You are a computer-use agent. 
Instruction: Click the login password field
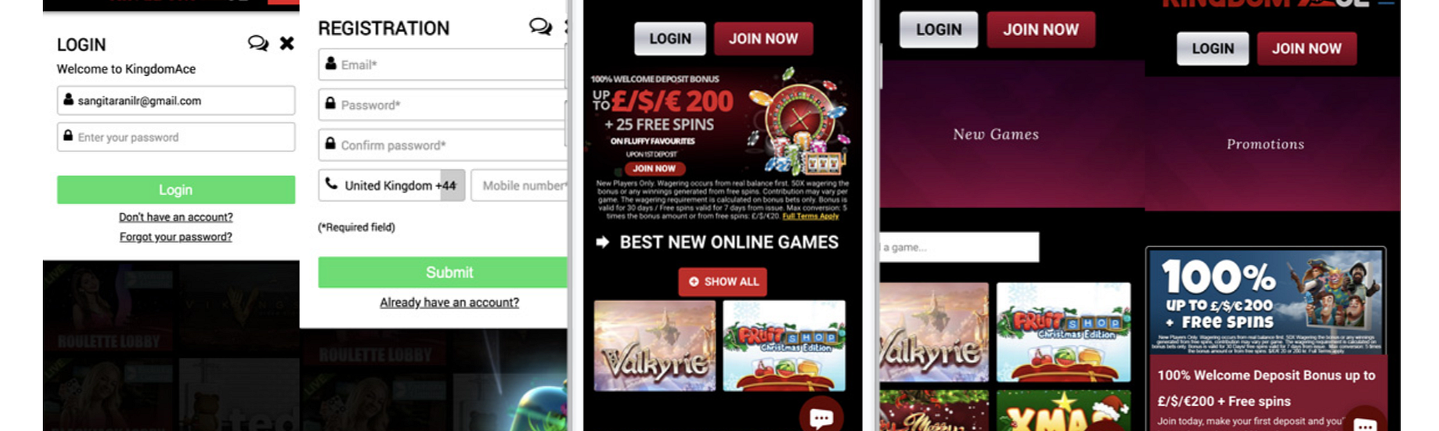coord(176,137)
